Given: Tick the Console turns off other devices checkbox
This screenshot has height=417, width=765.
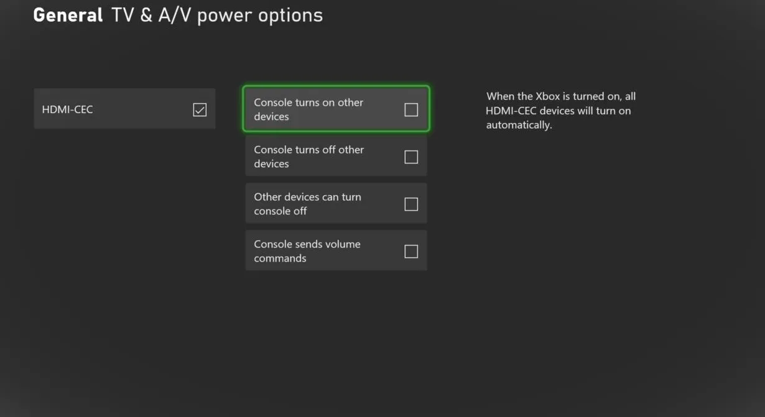Looking at the screenshot, I should pos(411,157).
